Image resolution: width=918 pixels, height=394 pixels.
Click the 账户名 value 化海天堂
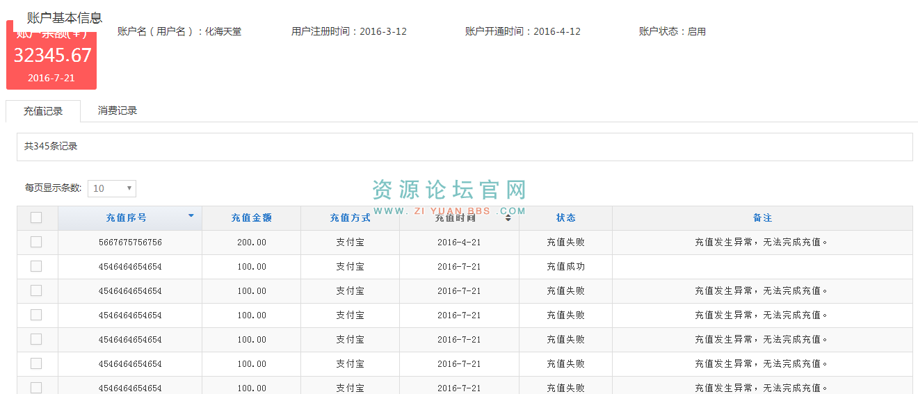tap(223, 31)
